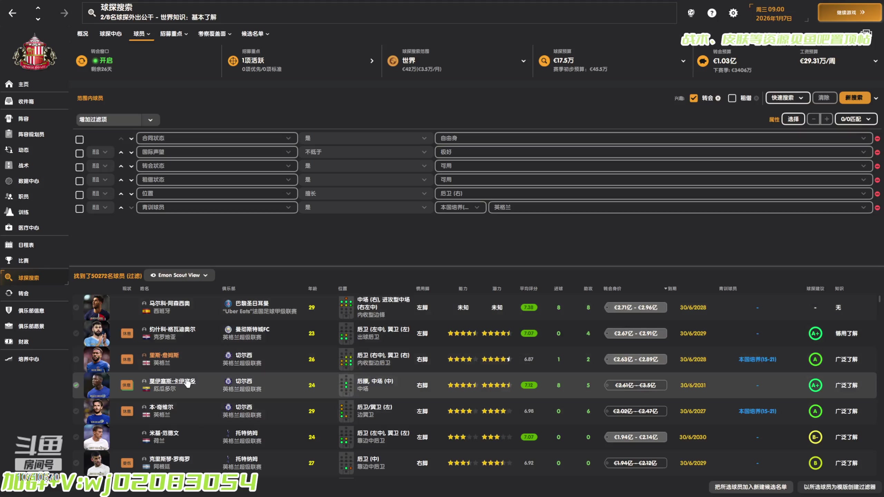Click transfer interest gear icon next to 转会
This screenshot has height=497, width=884.
(x=718, y=98)
